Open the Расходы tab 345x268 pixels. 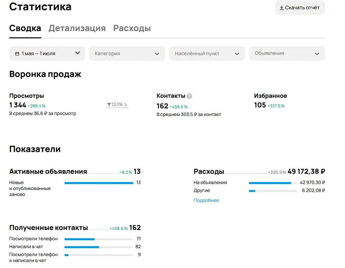click(x=132, y=28)
